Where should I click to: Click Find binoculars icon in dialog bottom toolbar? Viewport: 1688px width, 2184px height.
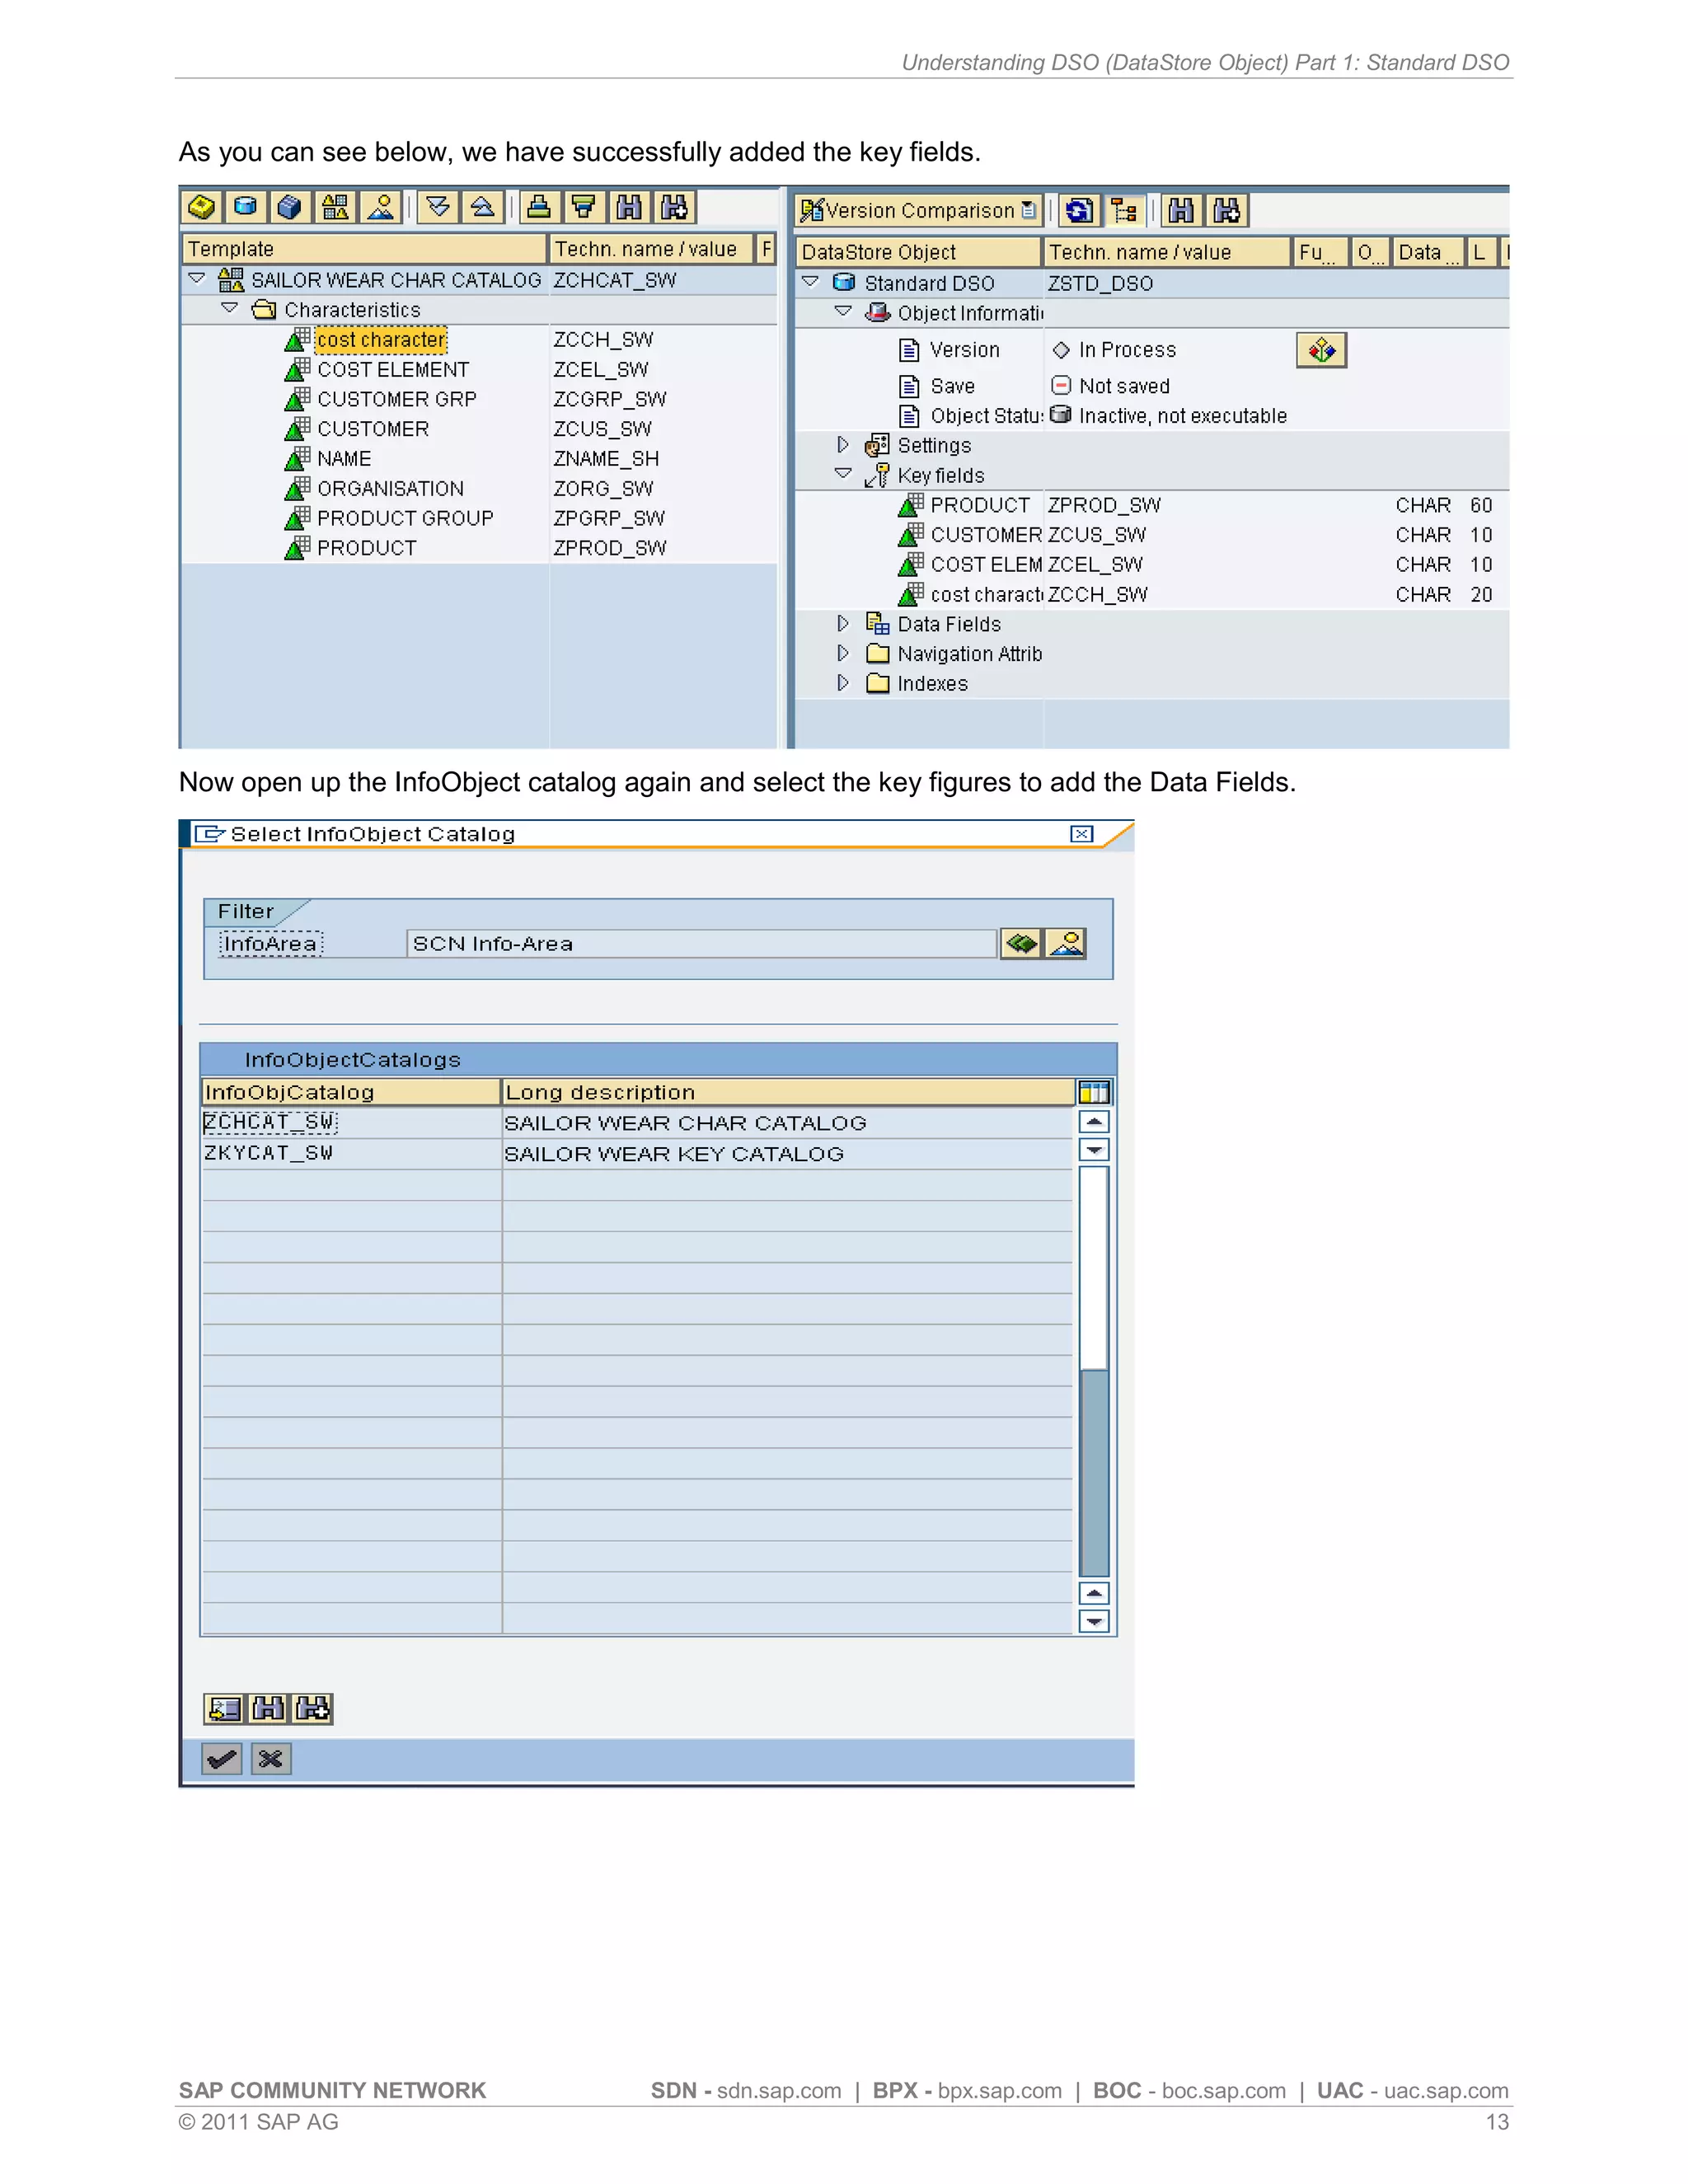268,1708
